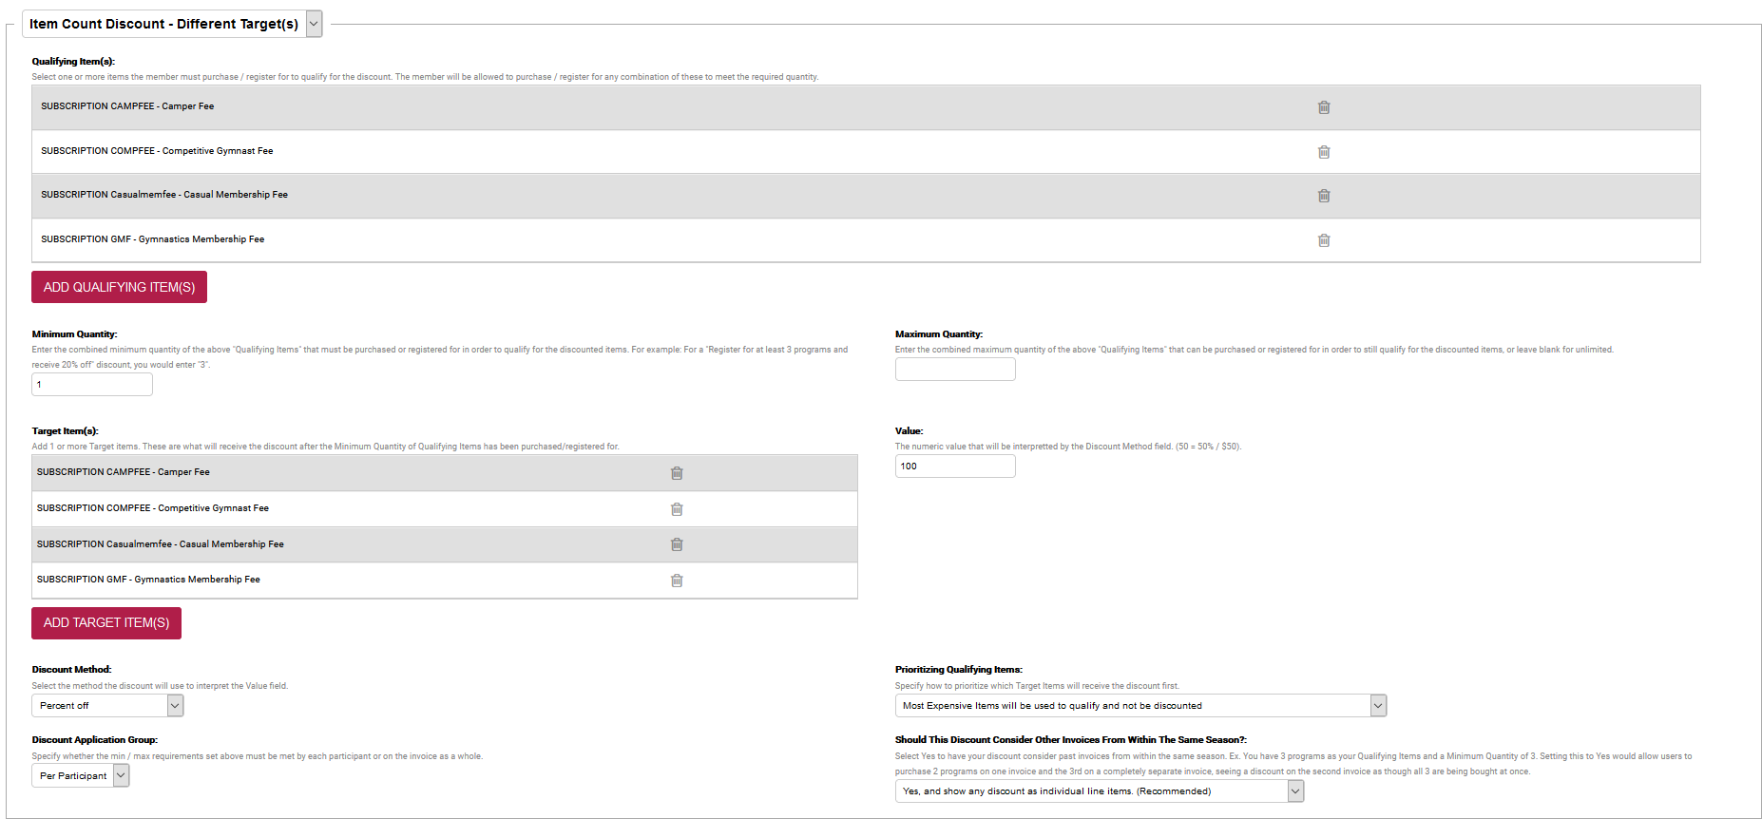Click the Add Target Item(s) button
Image resolution: width=1762 pixels, height=819 pixels.
coord(106,623)
